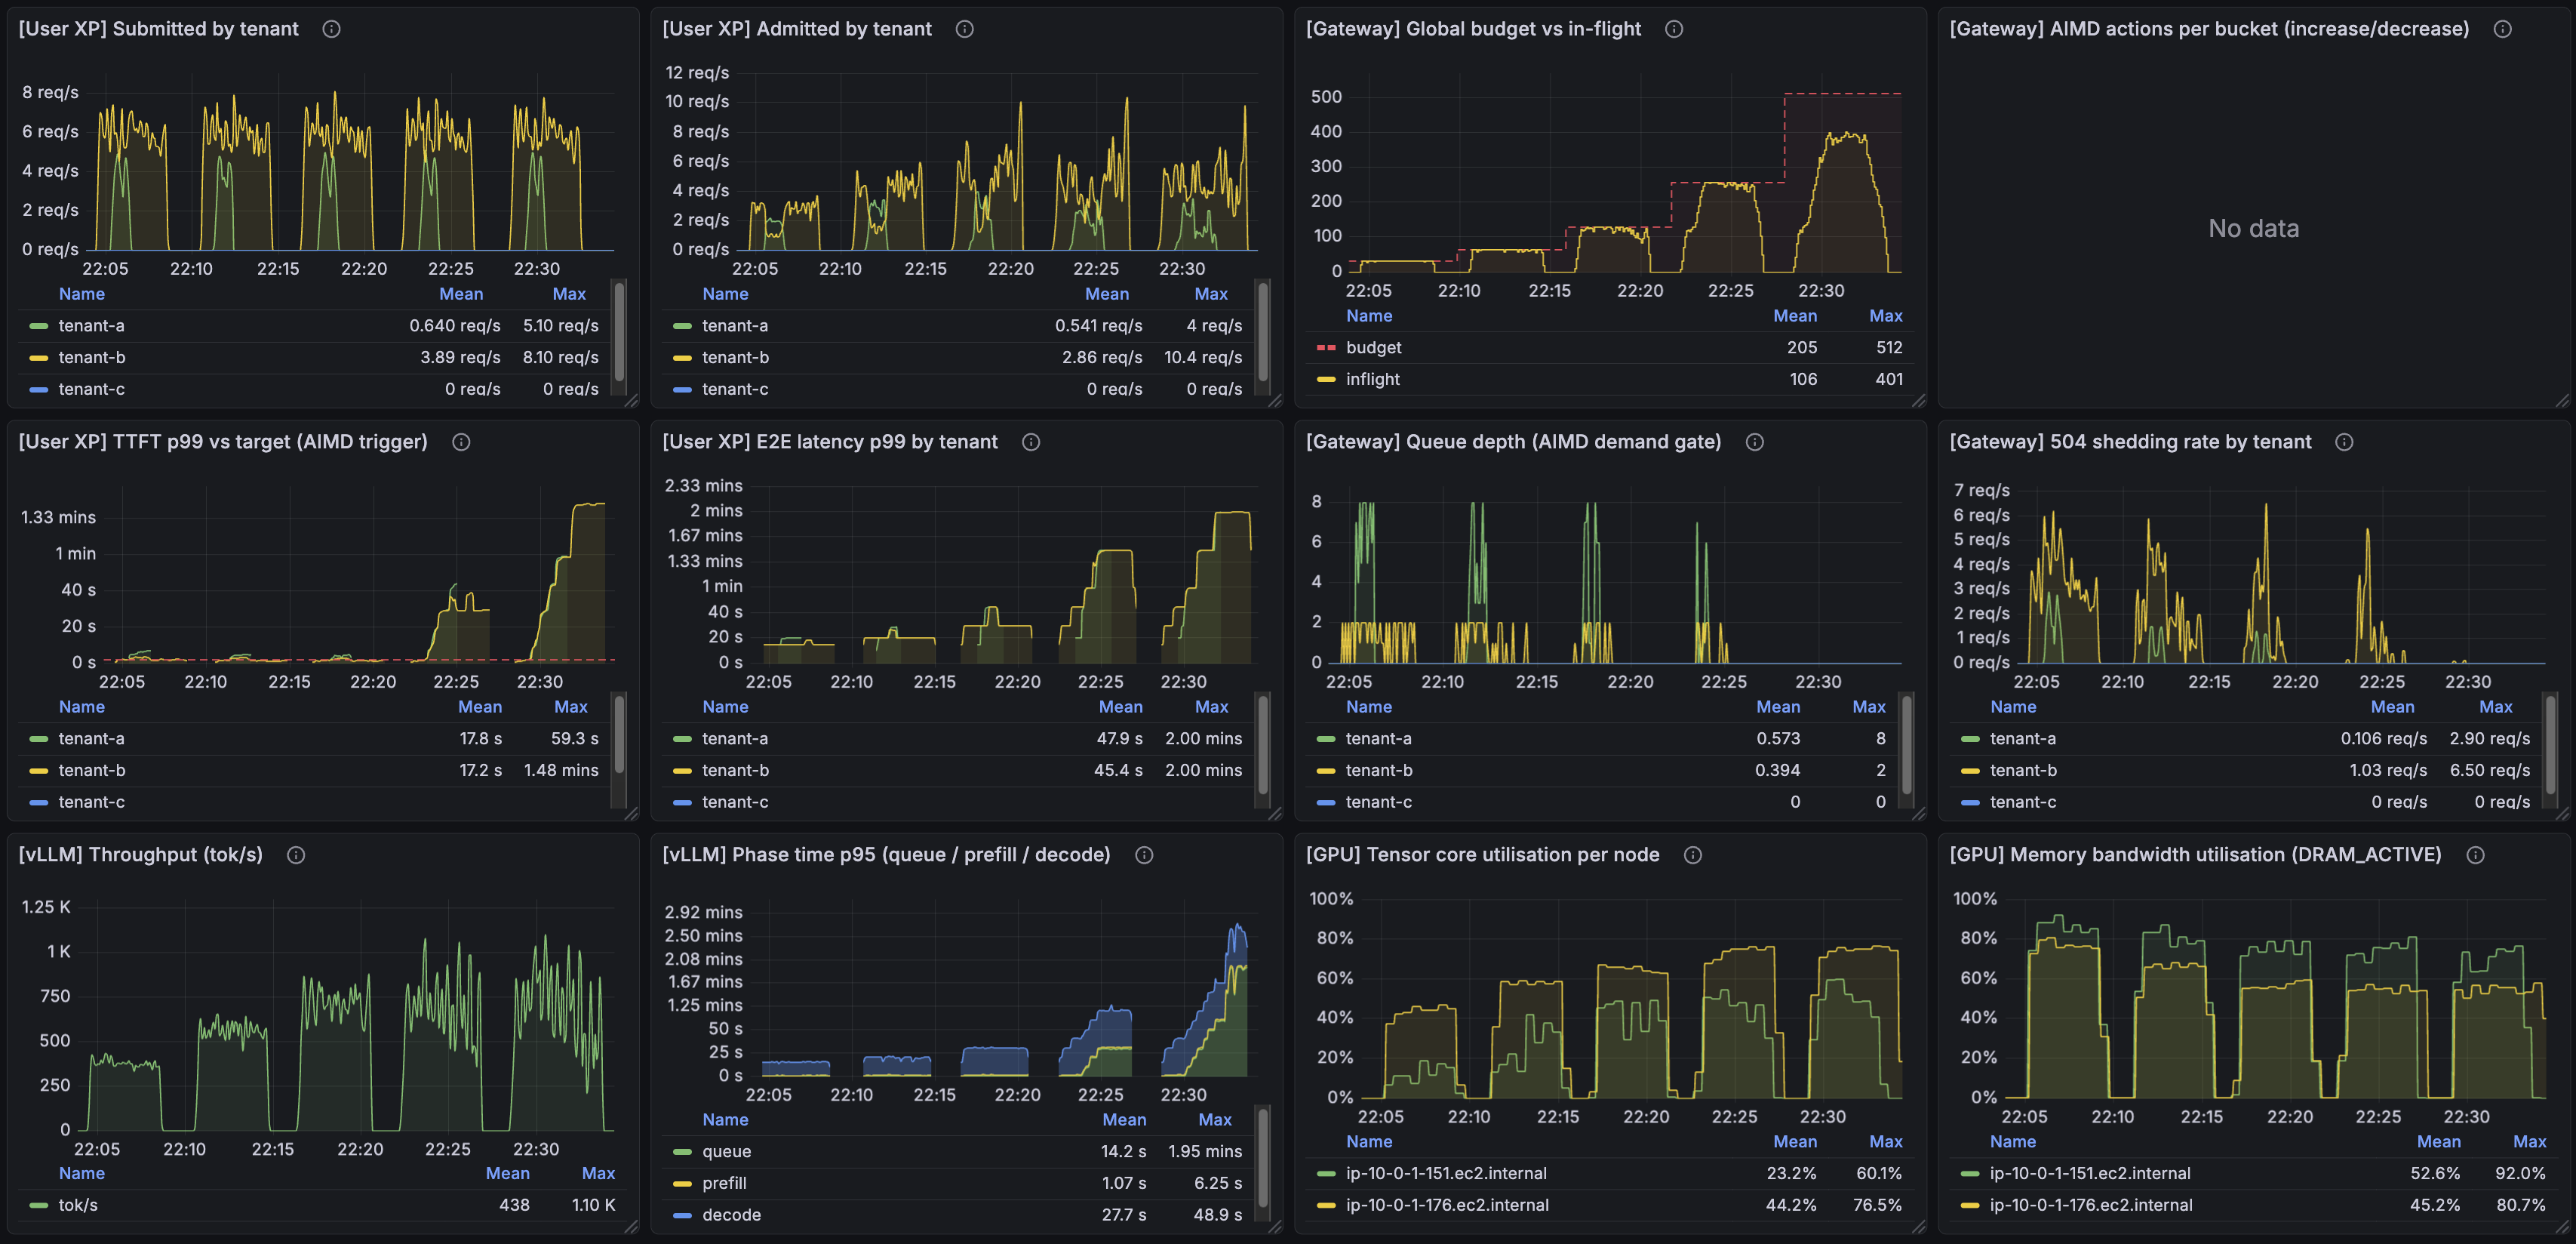
Task: Open info icon for vLLM Phase time p95
Action: (x=1144, y=854)
